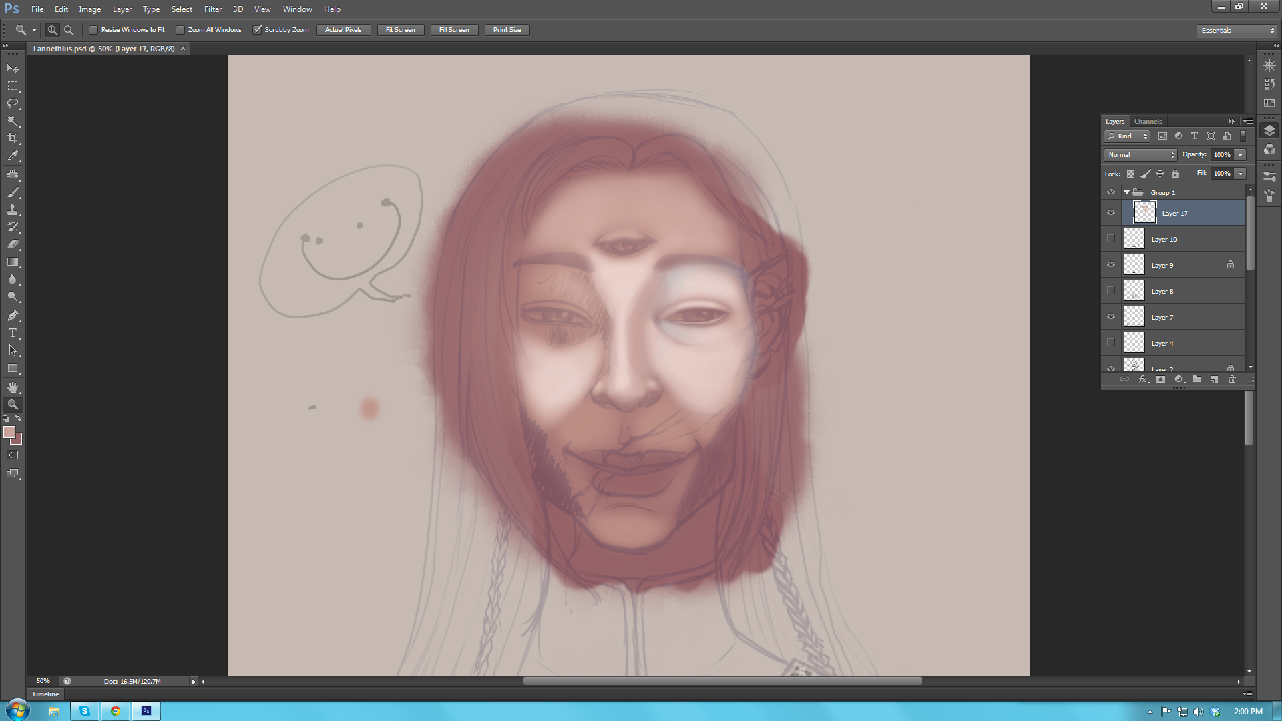The width and height of the screenshot is (1282, 721).
Task: Select the Hand tool
Action: coord(13,387)
